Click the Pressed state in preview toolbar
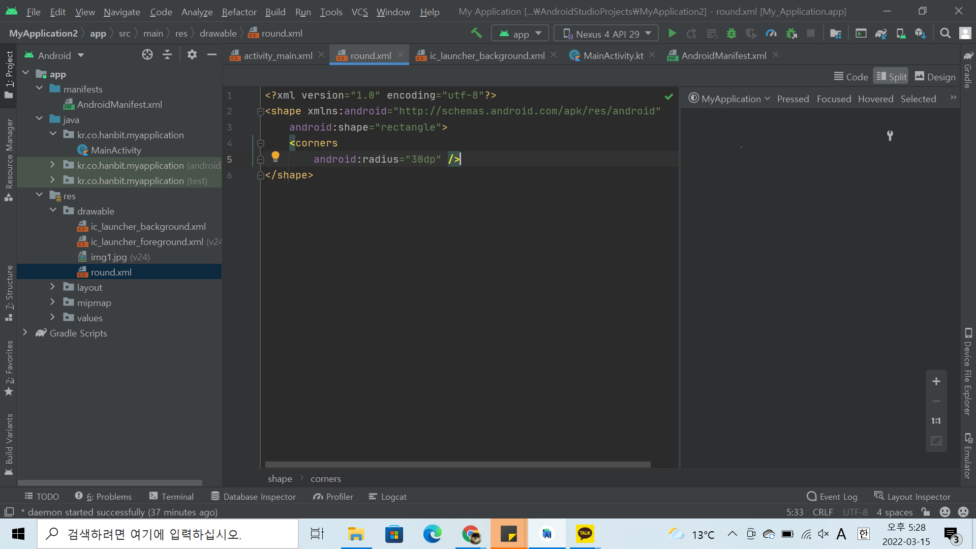 pos(792,99)
